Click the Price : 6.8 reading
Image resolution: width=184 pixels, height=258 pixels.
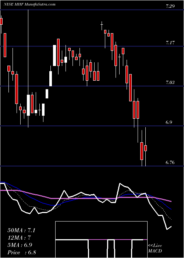22,252
